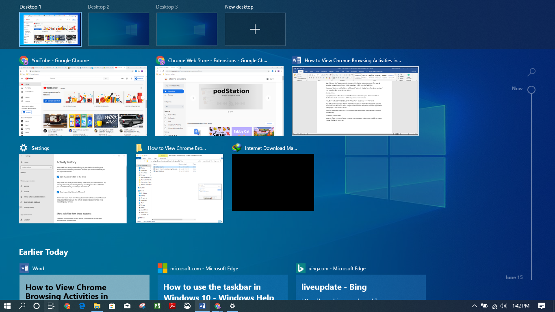
Task: Open the Action Center notifications icon
Action: tap(542, 306)
